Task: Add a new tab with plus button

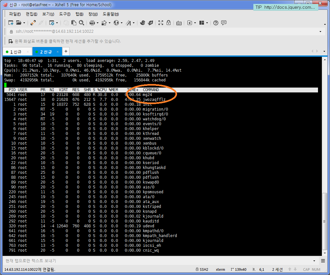Action: pyautogui.click(x=66, y=51)
